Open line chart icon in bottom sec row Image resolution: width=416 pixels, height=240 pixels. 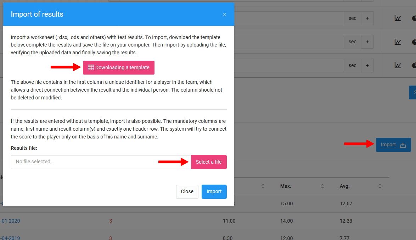tap(398, 65)
